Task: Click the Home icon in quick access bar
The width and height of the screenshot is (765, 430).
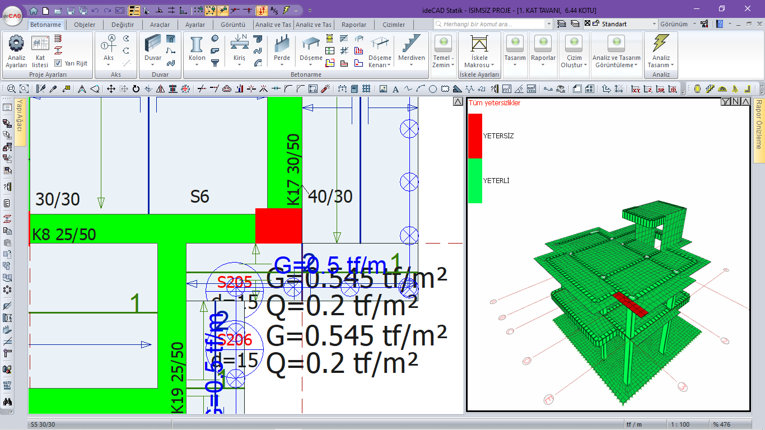Action: coord(34,11)
